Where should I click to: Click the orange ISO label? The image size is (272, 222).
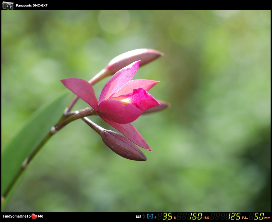pyautogui.click(x=206, y=218)
